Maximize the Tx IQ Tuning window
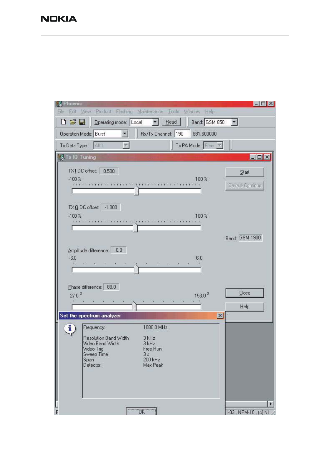Screen dimensions: 330x466 [x=260, y=157]
